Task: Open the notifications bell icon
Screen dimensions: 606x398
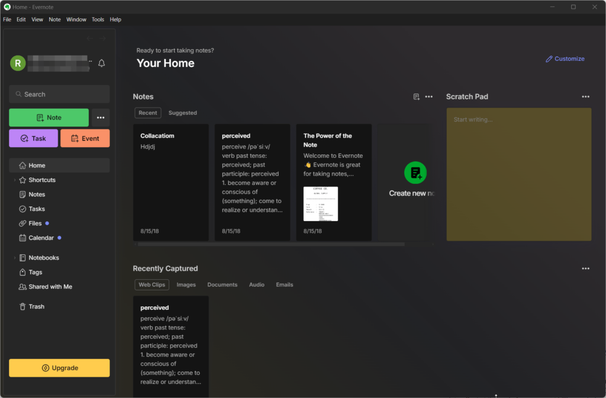Action: click(102, 63)
